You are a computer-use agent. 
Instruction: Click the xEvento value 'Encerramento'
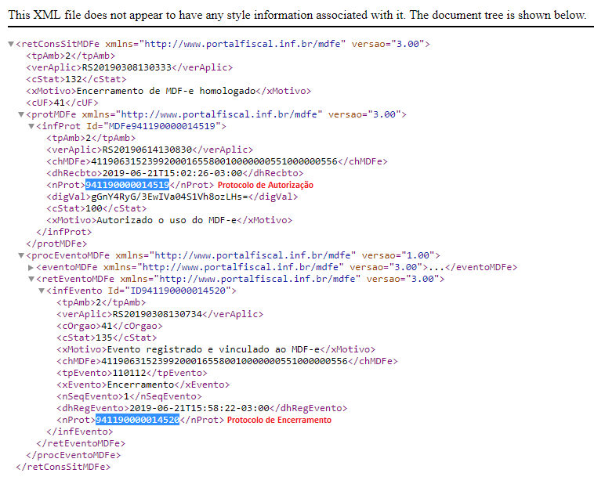[x=140, y=385]
